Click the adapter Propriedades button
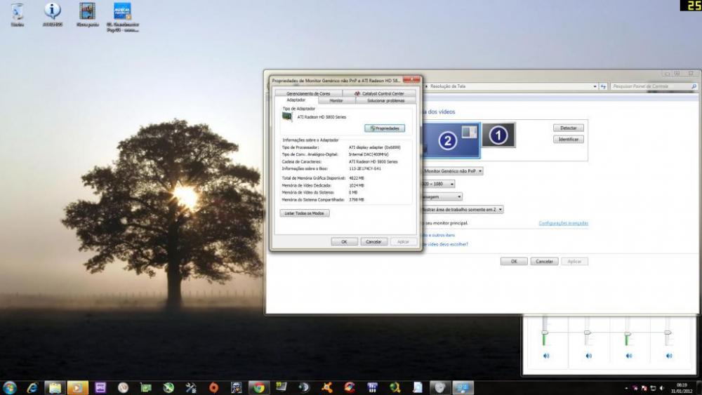Viewport: 702px width, 395px height. (x=385, y=128)
